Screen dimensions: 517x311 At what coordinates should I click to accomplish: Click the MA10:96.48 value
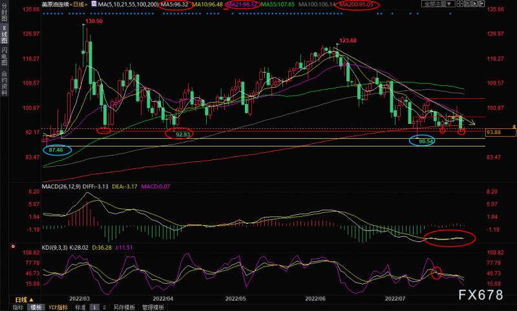[x=207, y=5]
